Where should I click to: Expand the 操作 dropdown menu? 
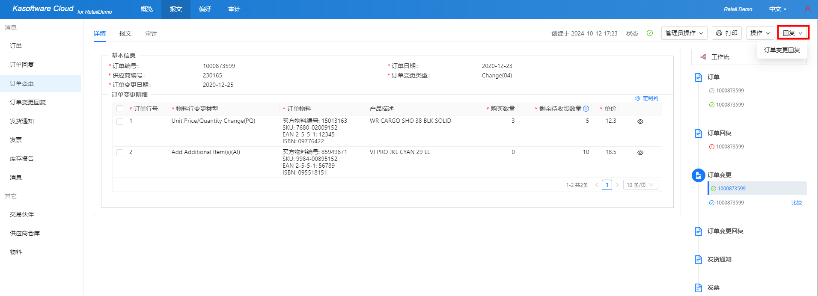[760, 33]
